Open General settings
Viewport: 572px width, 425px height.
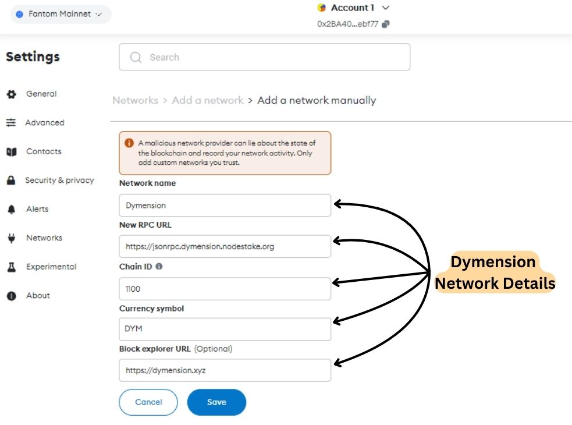(41, 94)
